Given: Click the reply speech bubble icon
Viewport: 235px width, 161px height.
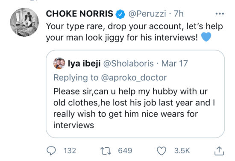Looking at the screenshot, I should coord(51,151).
